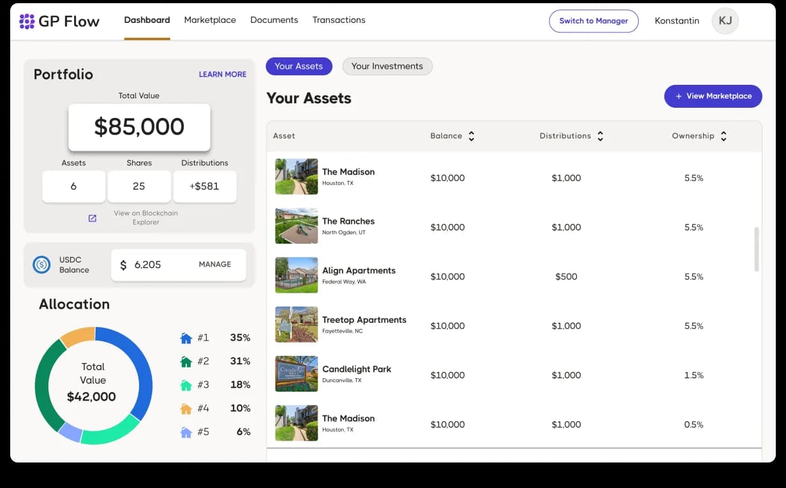Screen dimensions: 786x488
Task: Open the Transactions tab
Action: [x=339, y=20]
